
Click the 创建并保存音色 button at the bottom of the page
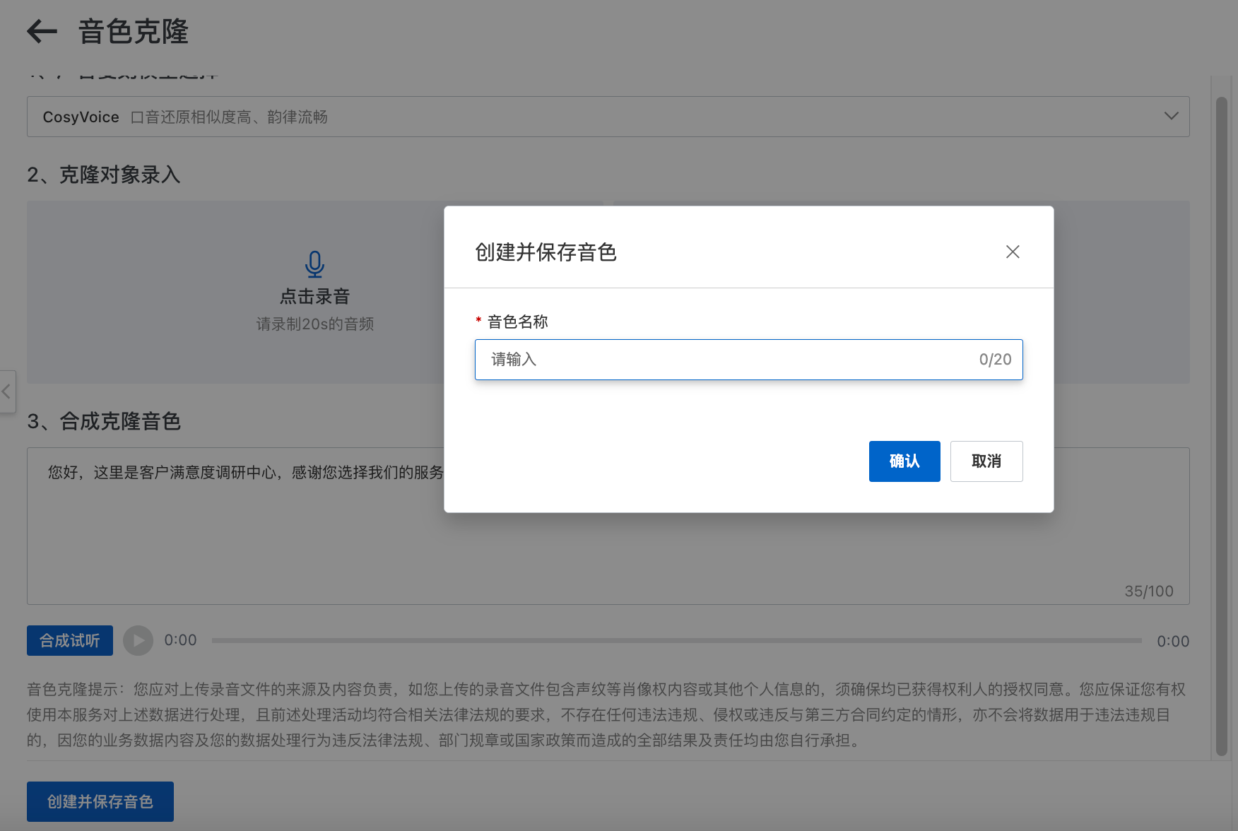100,801
